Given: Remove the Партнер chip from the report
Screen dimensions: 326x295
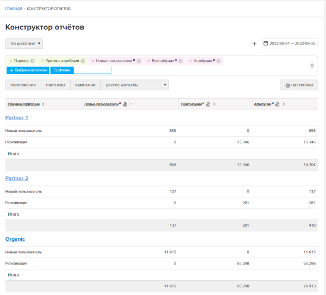Looking at the screenshot, I should [11, 61].
